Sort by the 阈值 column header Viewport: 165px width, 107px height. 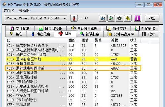click(x=86, y=40)
